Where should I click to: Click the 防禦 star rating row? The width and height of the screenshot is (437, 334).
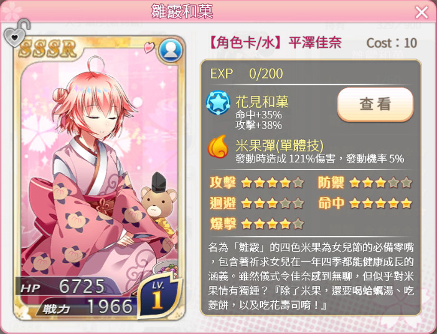[x=365, y=183]
